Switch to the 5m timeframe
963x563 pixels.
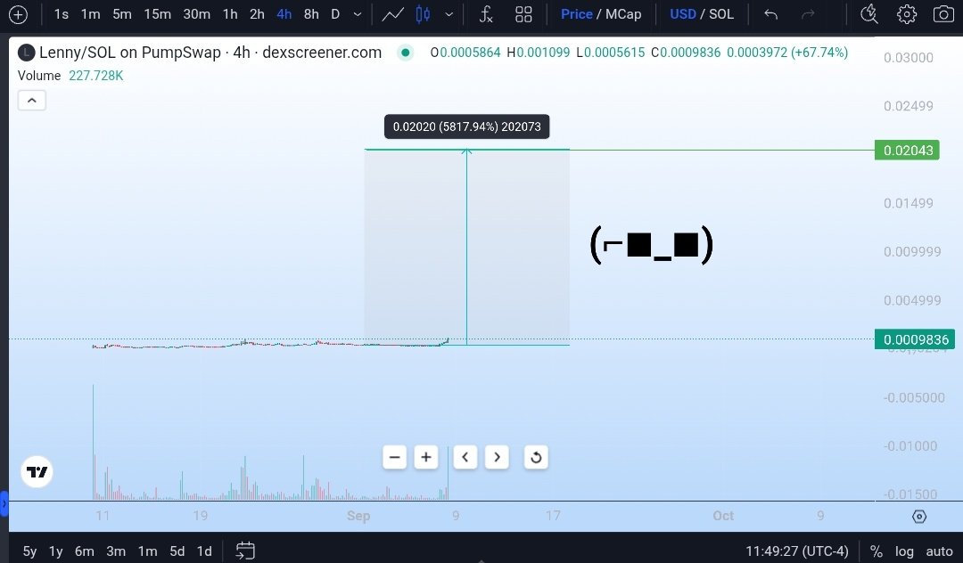click(121, 14)
